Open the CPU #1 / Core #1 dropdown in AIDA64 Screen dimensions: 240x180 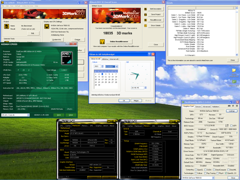point(28,115)
